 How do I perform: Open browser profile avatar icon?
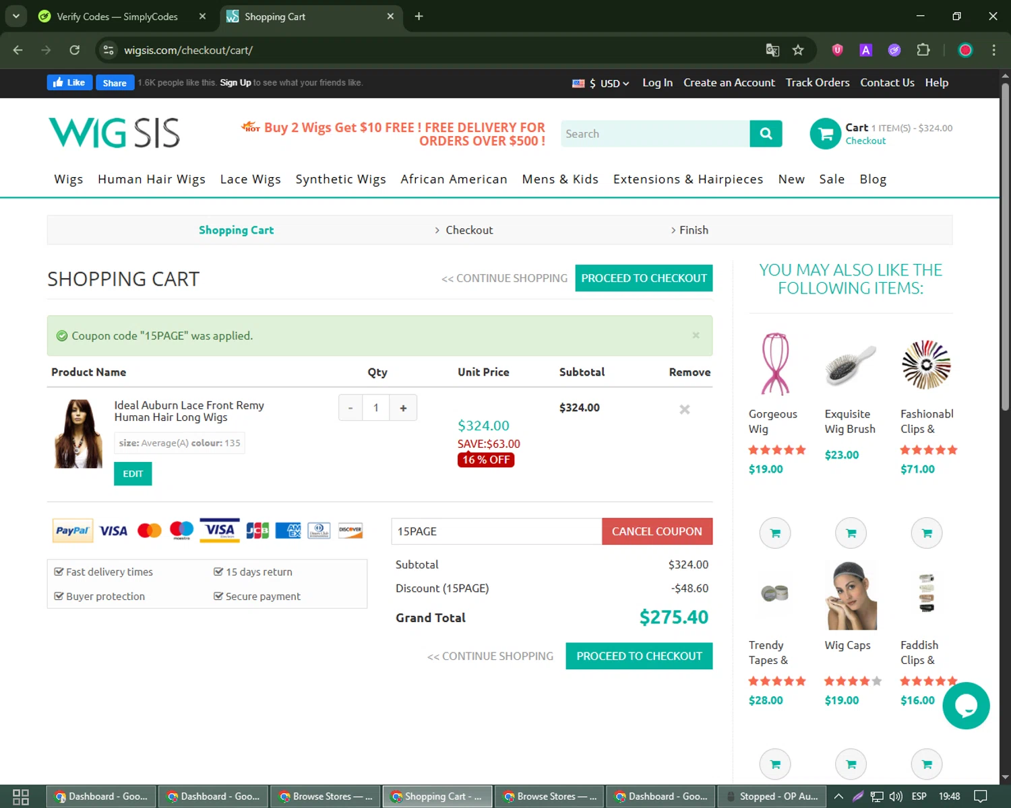pos(965,50)
